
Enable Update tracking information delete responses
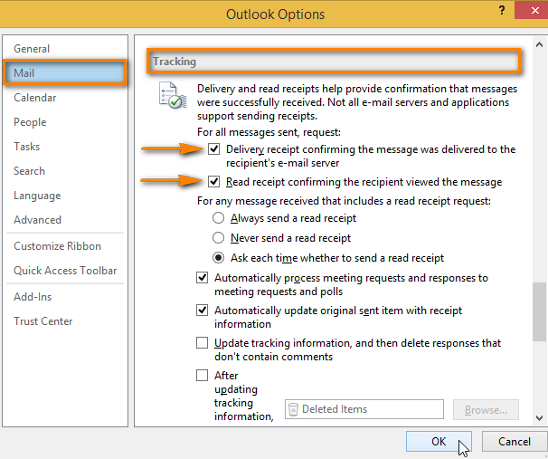click(202, 343)
